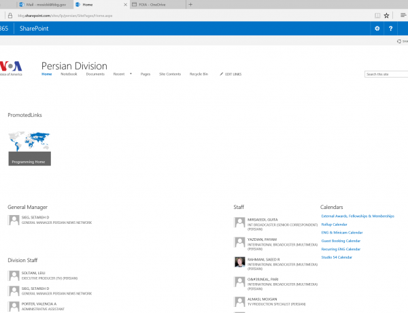Viewport: 408px width, 313px height.
Task: Open the SharePoint settings gear
Action: 377,29
